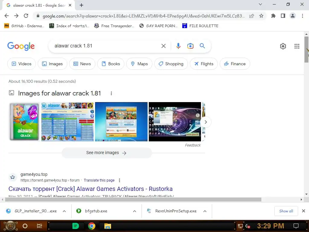The width and height of the screenshot is (309, 232).
Task: Open the Google apps grid
Action: tap(297, 46)
